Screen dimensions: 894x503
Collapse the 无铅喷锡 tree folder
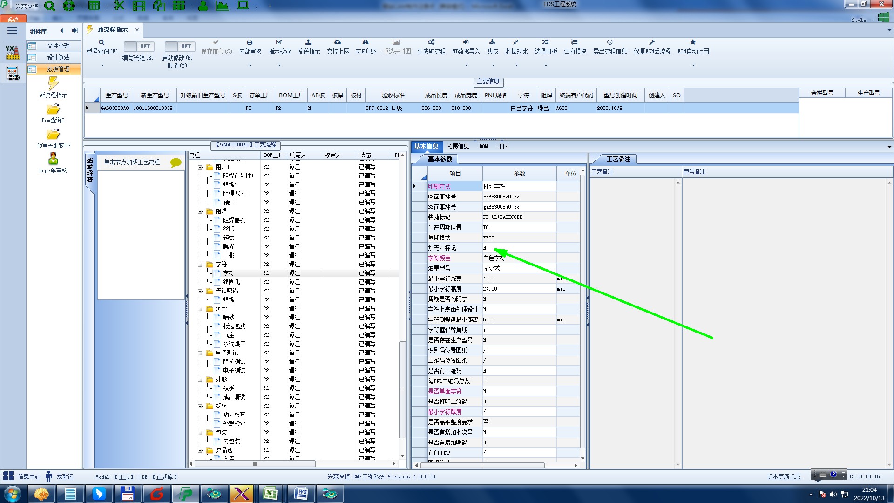click(200, 291)
